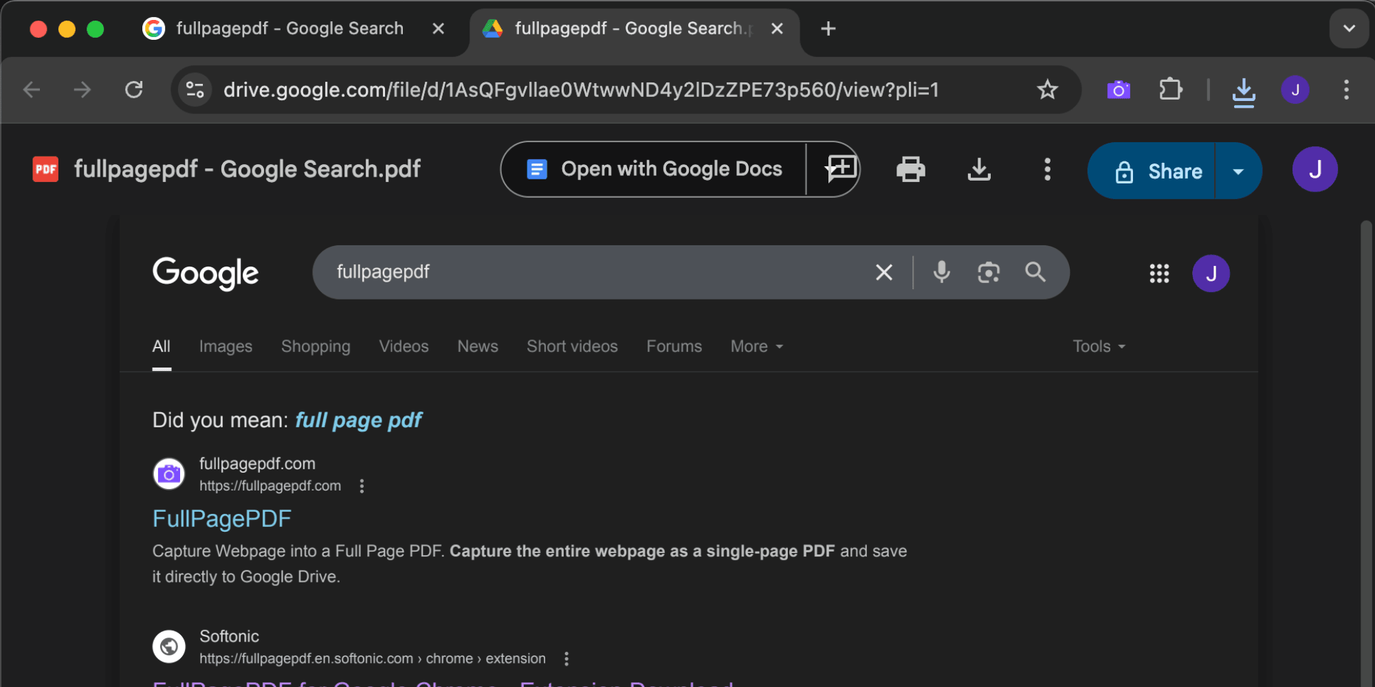Open the Drive account avatar J
The image size is (1375, 687).
click(1315, 169)
